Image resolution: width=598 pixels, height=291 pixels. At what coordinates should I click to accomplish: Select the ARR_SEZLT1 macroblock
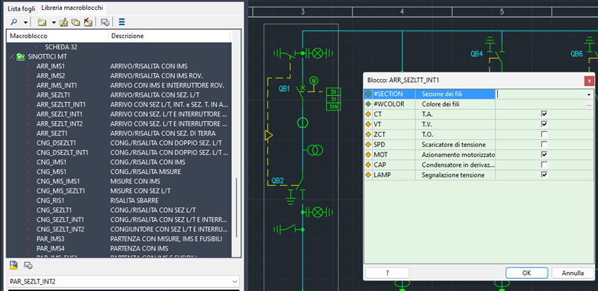53,95
